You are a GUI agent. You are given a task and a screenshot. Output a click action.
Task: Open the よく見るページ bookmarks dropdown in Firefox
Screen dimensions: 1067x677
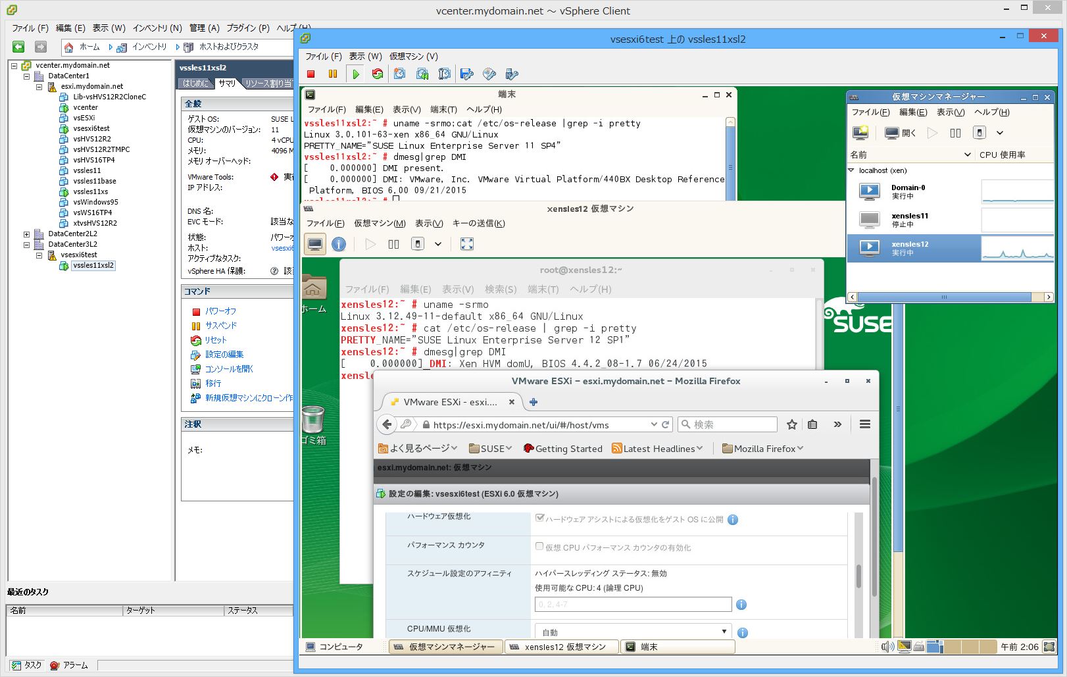[x=418, y=449]
